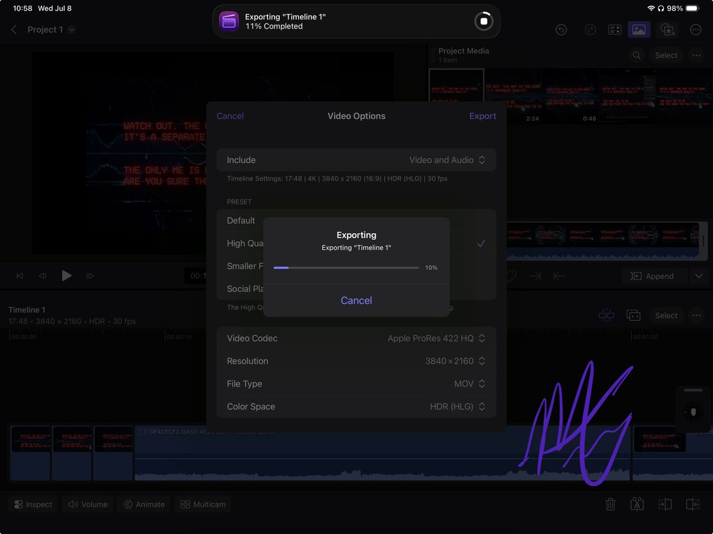Open top toolbar more options ellipsis

pyautogui.click(x=696, y=30)
